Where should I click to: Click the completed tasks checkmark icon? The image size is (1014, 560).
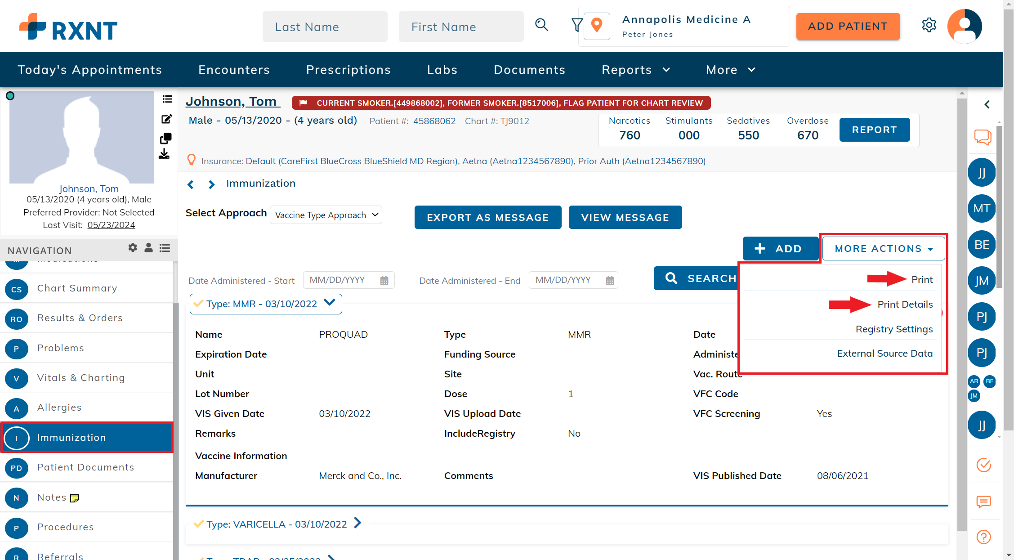coord(983,465)
